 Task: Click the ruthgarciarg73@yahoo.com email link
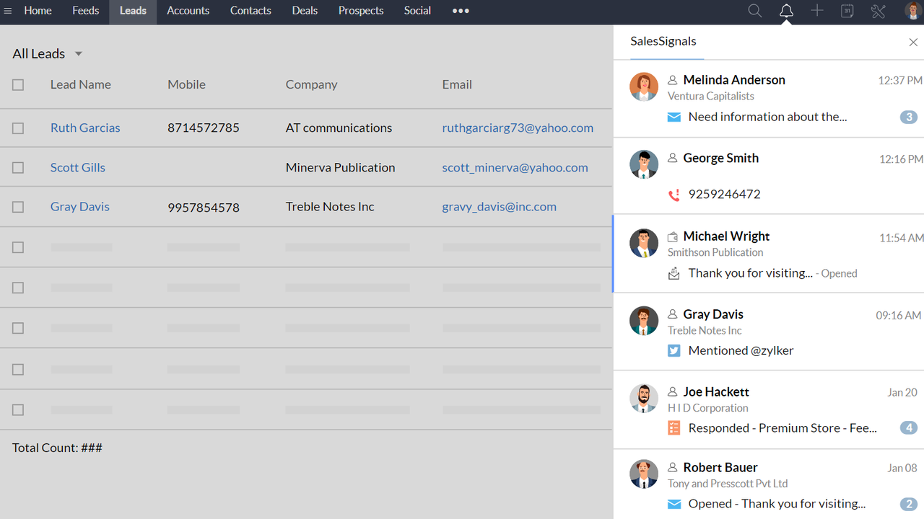click(518, 128)
